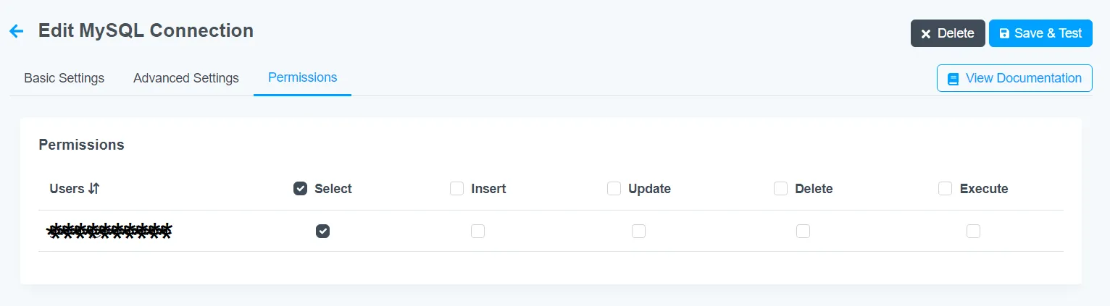Open View Documentation
Image resolution: width=1110 pixels, height=306 pixels.
coord(1014,78)
